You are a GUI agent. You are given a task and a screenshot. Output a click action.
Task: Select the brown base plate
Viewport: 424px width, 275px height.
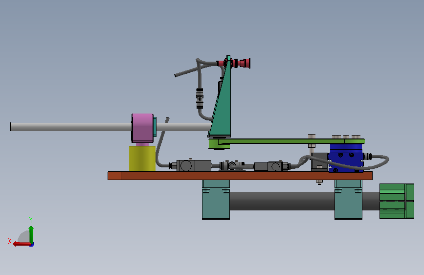[240, 176]
